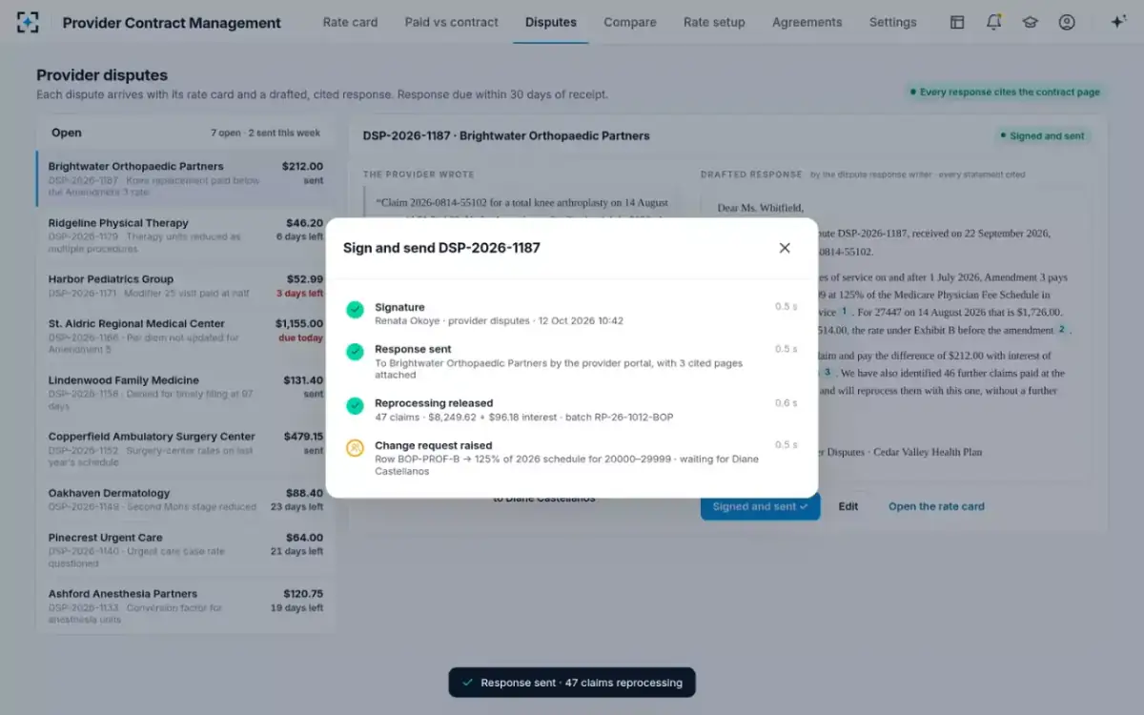Open the training cap icon

coord(1030,22)
